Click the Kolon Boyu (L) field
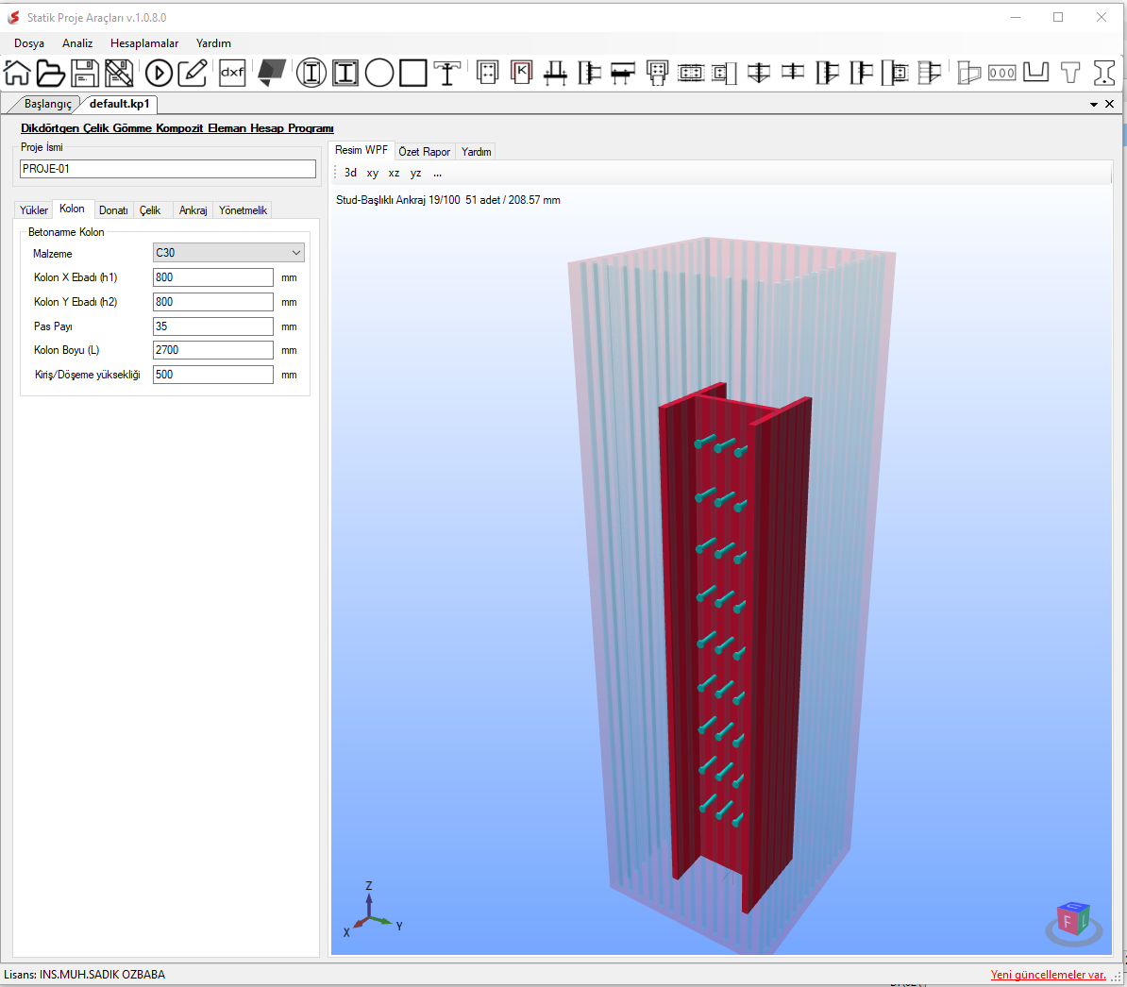This screenshot has width=1127, height=987. [x=212, y=350]
